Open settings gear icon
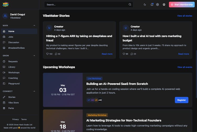Screen dimensions: 197x132 (158, 5)
